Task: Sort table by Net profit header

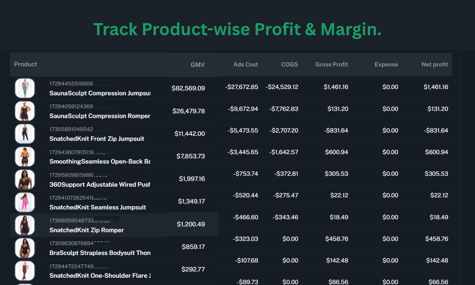Action: (434, 64)
